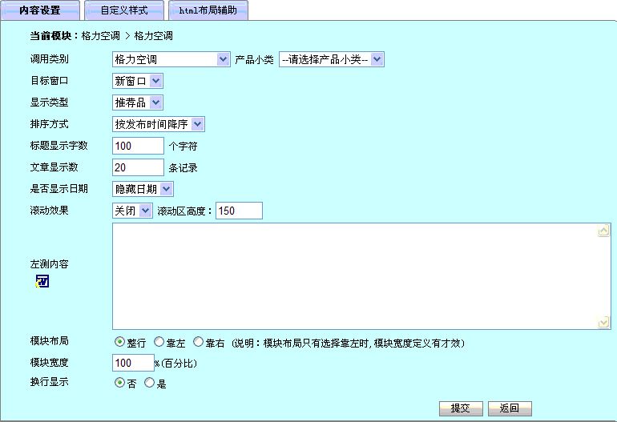Choose the 靠左 module layout option
Viewport: 617px width, 422px height.
[159, 342]
